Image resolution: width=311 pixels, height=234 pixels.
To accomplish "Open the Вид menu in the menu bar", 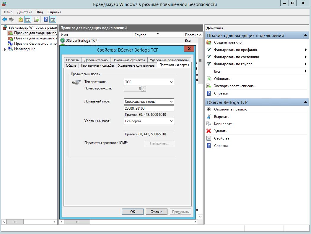I will click(x=40, y=12).
